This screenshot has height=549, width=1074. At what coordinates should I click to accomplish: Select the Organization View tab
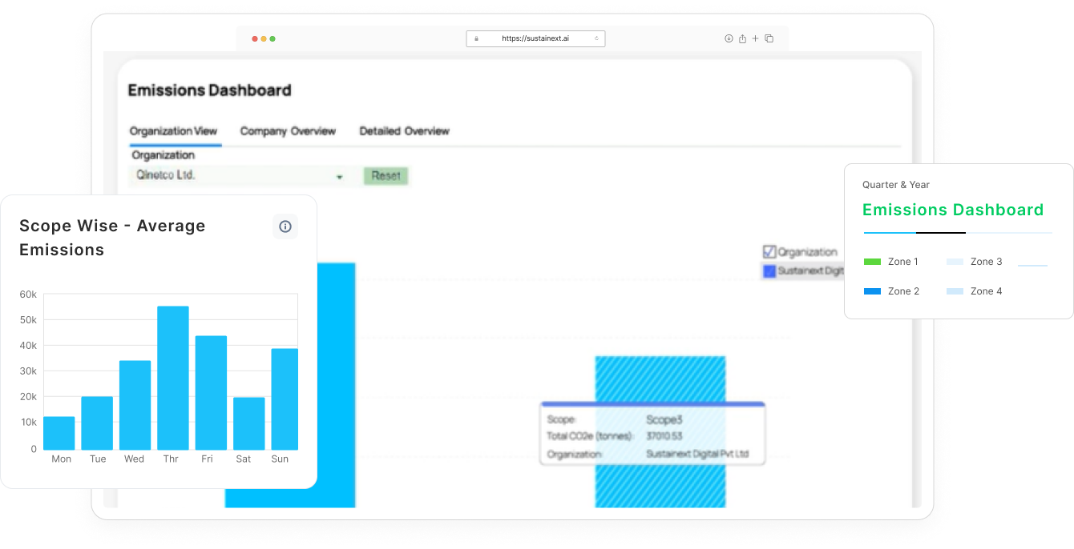(x=173, y=131)
